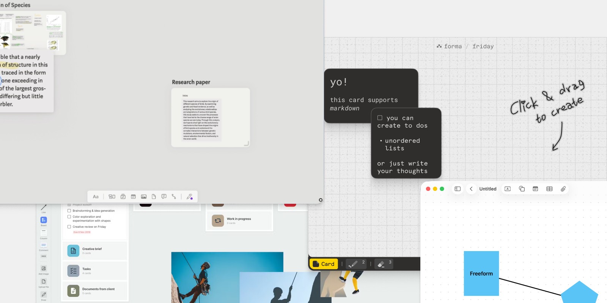Minimize the Freeform window with yellow button
The width and height of the screenshot is (607, 303).
coord(435,189)
